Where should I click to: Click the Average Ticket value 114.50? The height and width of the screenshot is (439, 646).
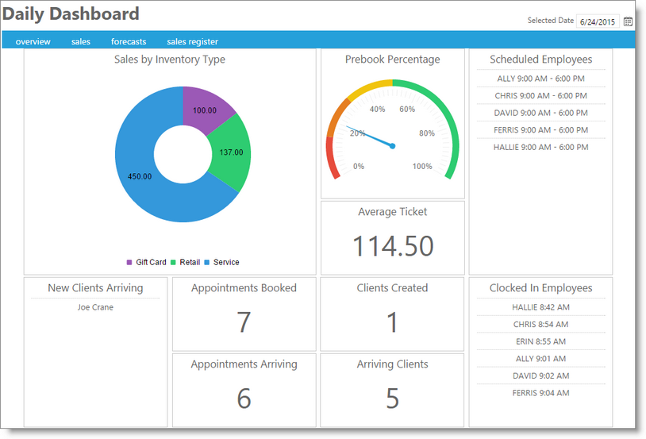[393, 246]
